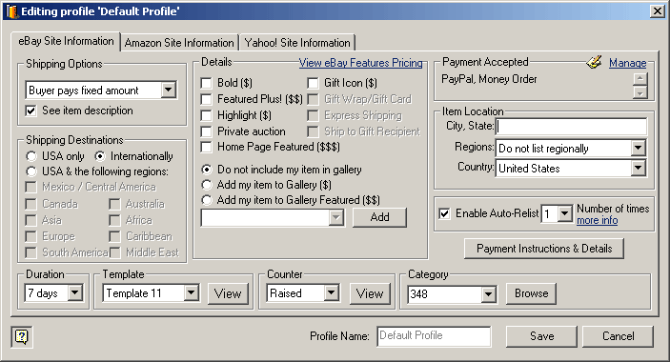Expand the Regions dropdown list

pos(638,148)
